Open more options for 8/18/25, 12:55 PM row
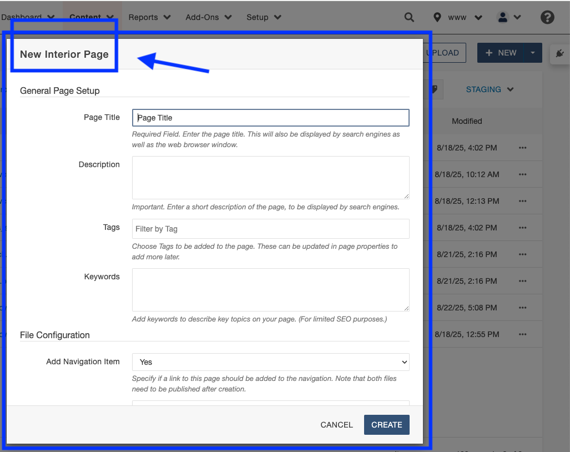570x452 pixels. 522,334
